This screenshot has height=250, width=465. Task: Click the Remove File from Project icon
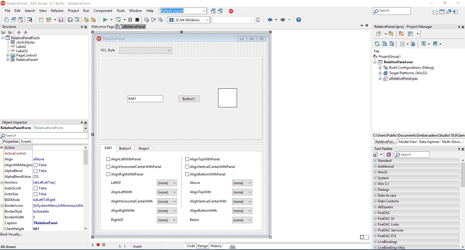point(93,20)
